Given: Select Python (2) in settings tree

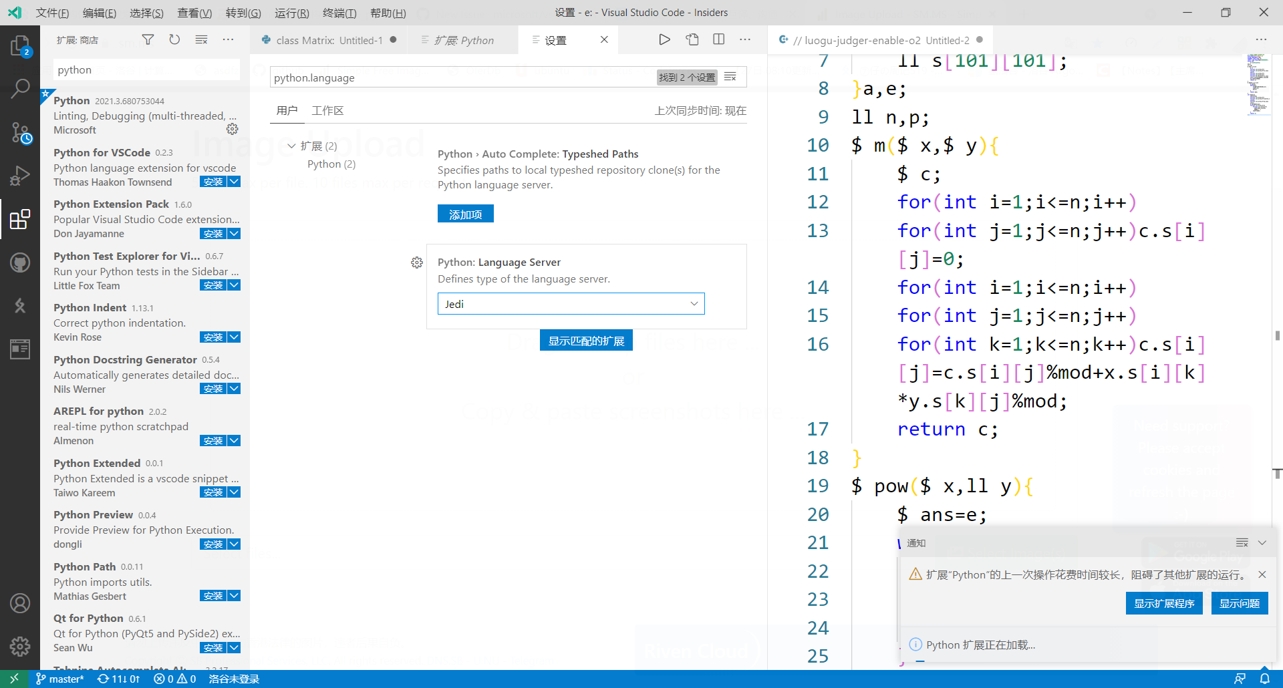Looking at the screenshot, I should (331, 164).
